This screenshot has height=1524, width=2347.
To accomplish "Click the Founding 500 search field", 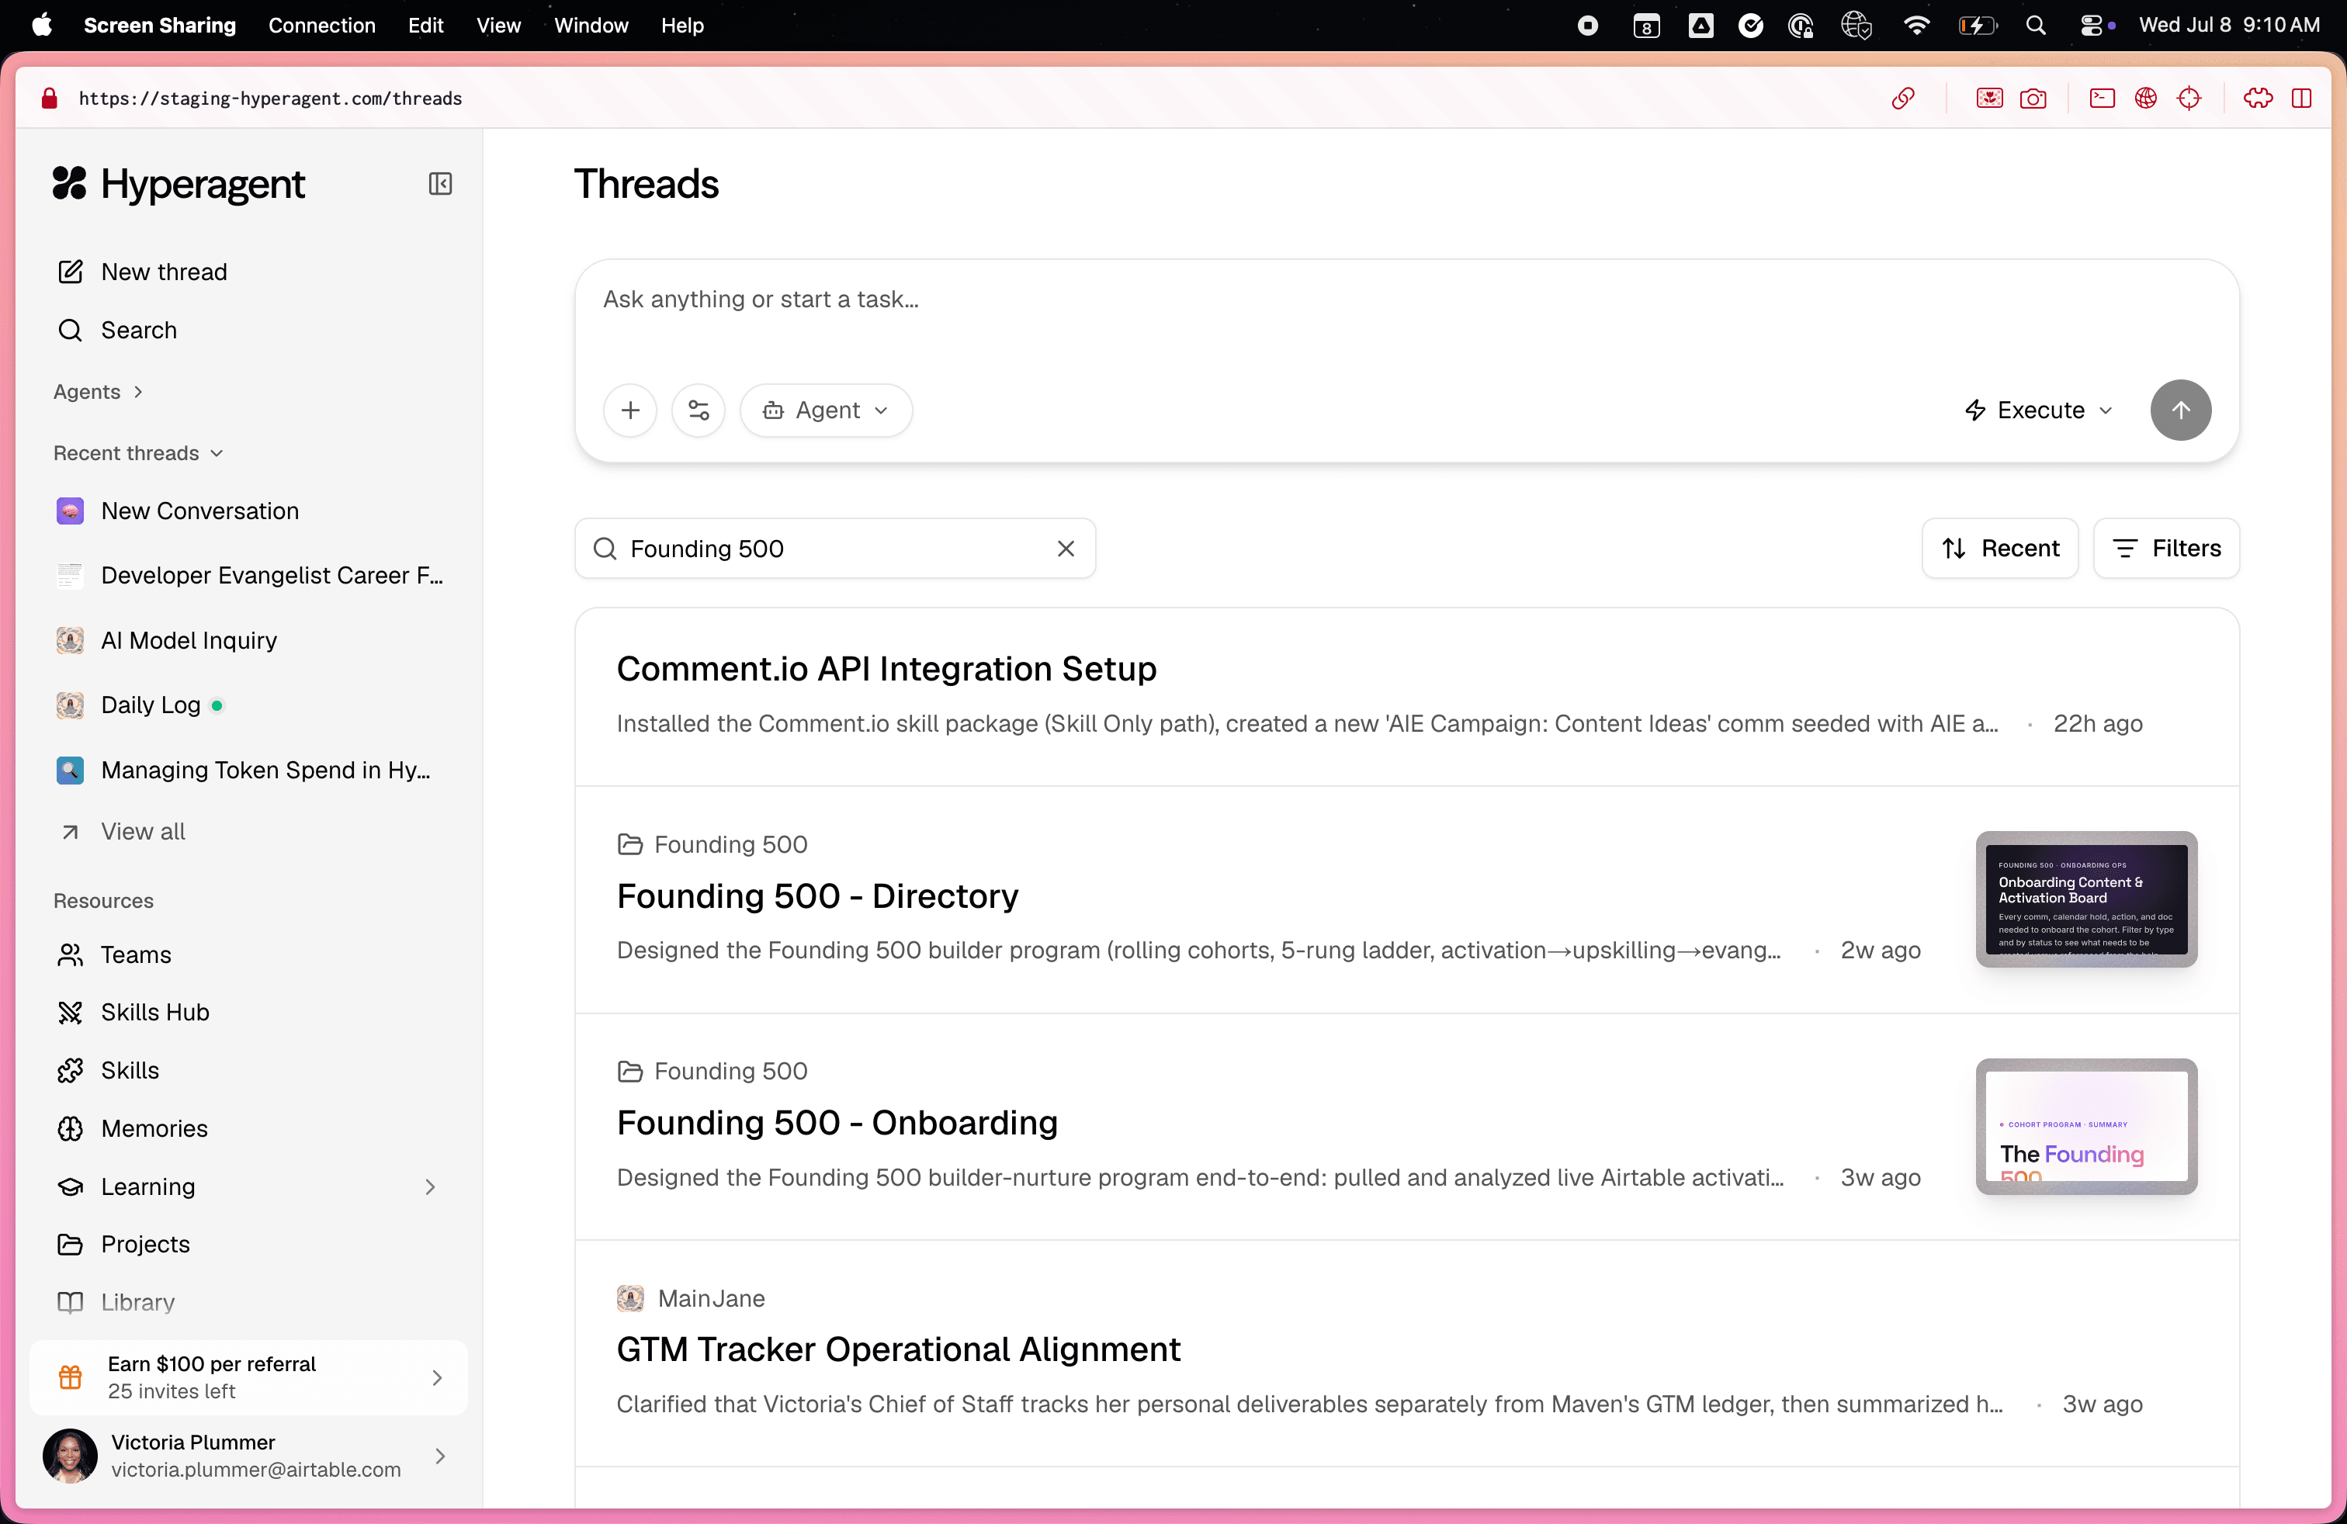I will pos(834,548).
